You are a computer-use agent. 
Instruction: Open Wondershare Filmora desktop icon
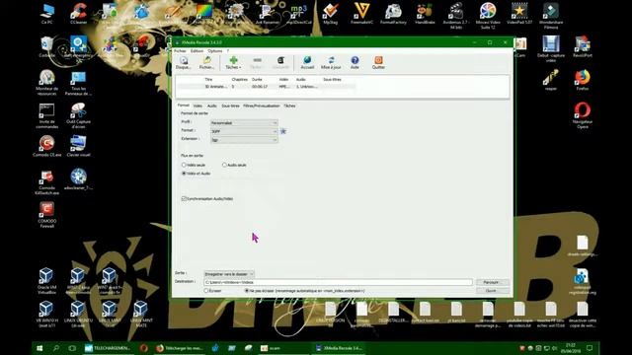(x=551, y=16)
